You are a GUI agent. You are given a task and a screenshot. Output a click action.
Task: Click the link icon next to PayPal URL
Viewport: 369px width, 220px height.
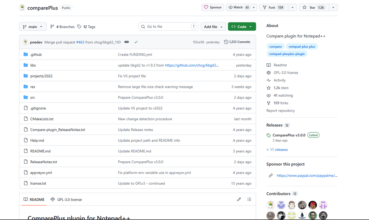pos(271,175)
